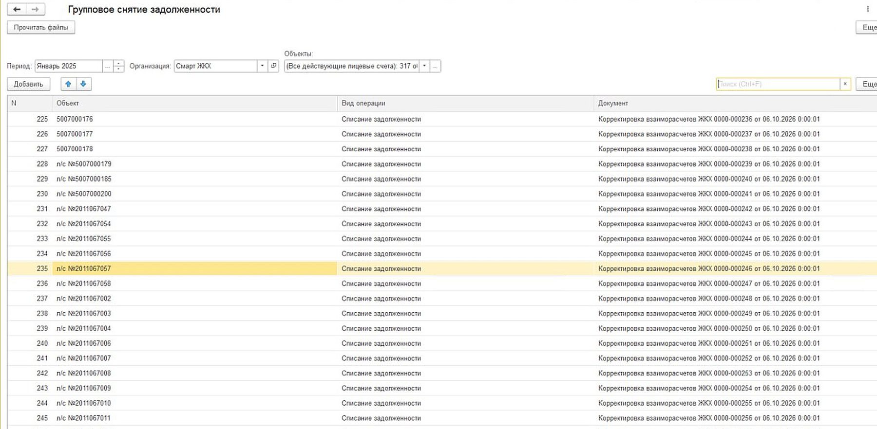The image size is (877, 429).
Task: Click the Организация field Смарт ЖКХ
Action: pos(215,66)
